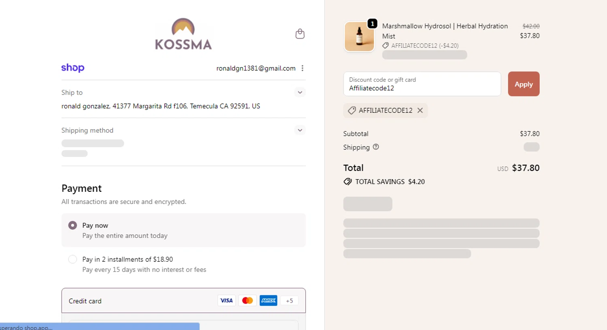This screenshot has height=330, width=607.
Task: Click 'Pay every 15 days' installment description
Action: tap(144, 269)
